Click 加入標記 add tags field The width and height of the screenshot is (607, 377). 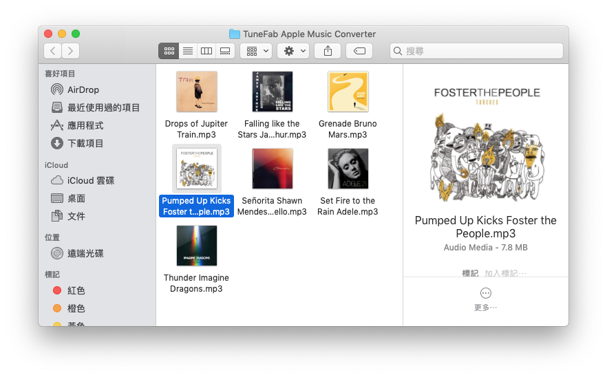[505, 273]
